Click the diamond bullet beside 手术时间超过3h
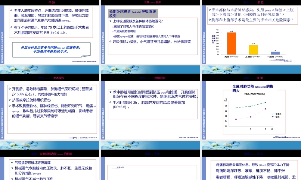Screen dimensions: 301x180 tap(110, 102)
